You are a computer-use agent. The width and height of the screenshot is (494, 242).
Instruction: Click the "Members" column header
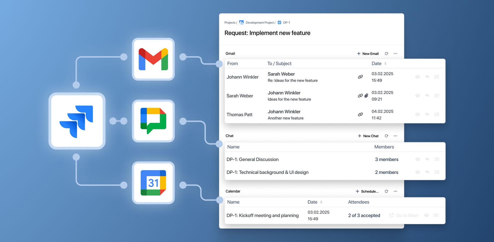click(384, 147)
